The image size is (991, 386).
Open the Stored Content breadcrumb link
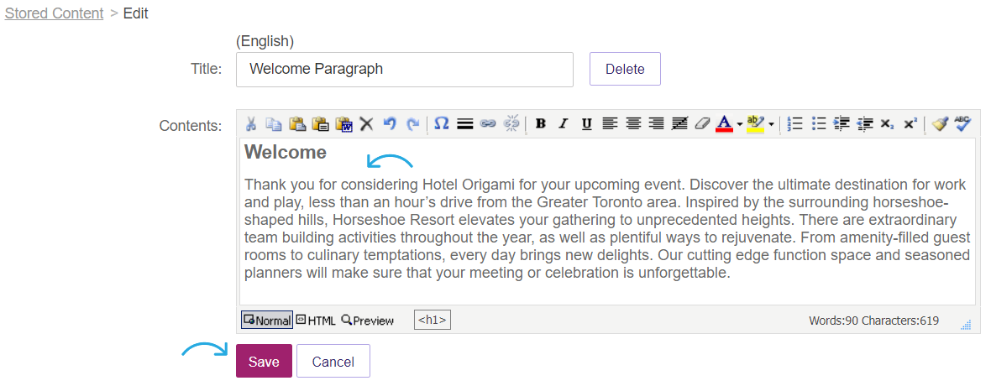54,13
